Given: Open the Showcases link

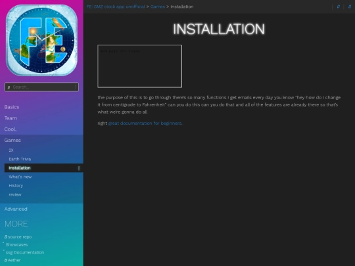Looking at the screenshot, I should tap(16, 245).
